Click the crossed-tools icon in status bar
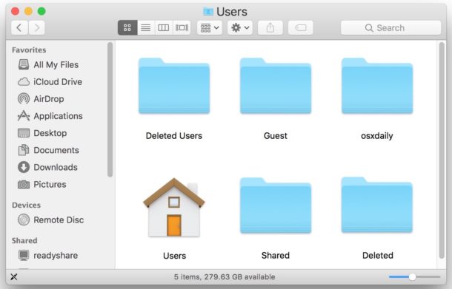Screen dimensions: 452x289 (14, 277)
